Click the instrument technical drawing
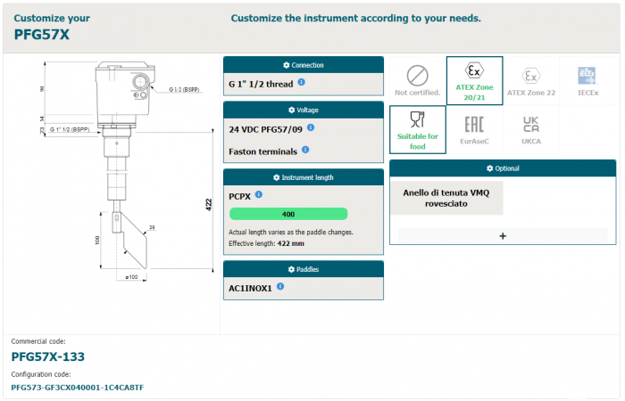 [116, 178]
